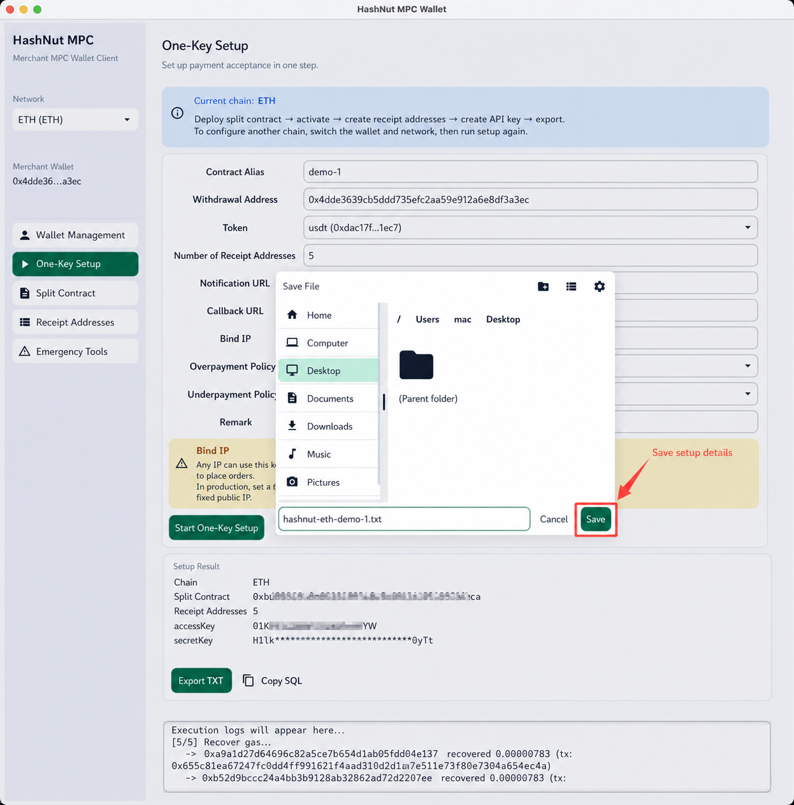
Task: Open Save File dialog settings gear
Action: 599,287
